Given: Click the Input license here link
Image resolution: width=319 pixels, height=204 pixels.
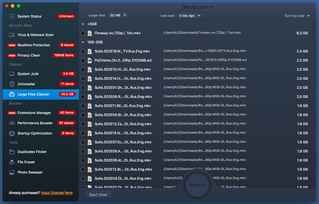Looking at the screenshot, I should 57,192.
